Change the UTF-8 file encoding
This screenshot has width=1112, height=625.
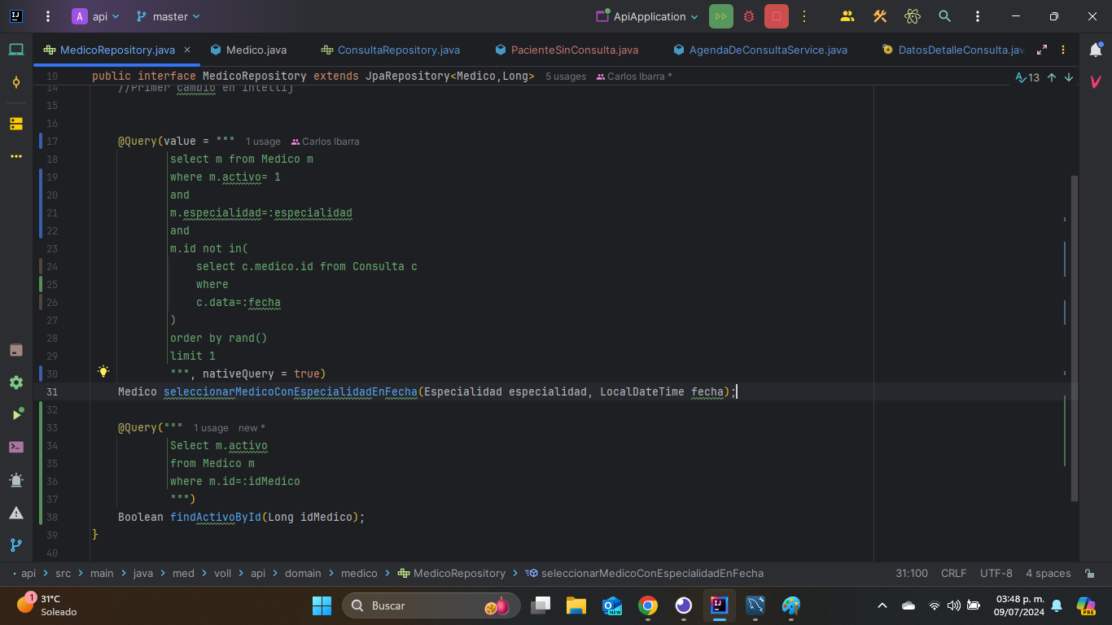pyautogui.click(x=996, y=573)
